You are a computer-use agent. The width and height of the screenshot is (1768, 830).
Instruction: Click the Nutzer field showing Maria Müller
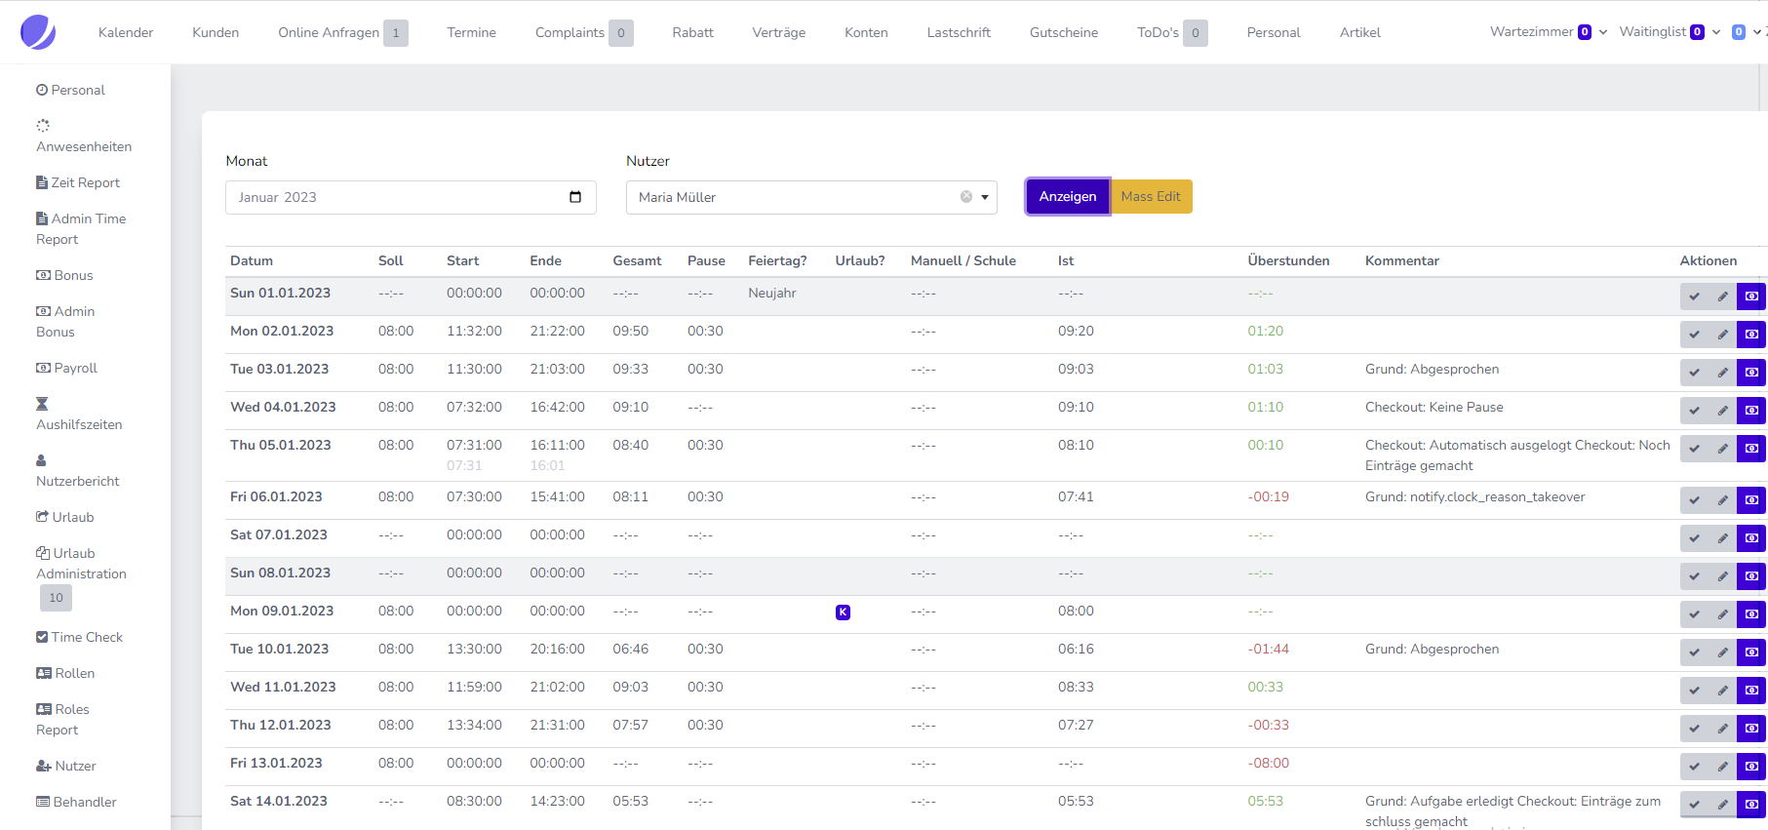point(811,197)
